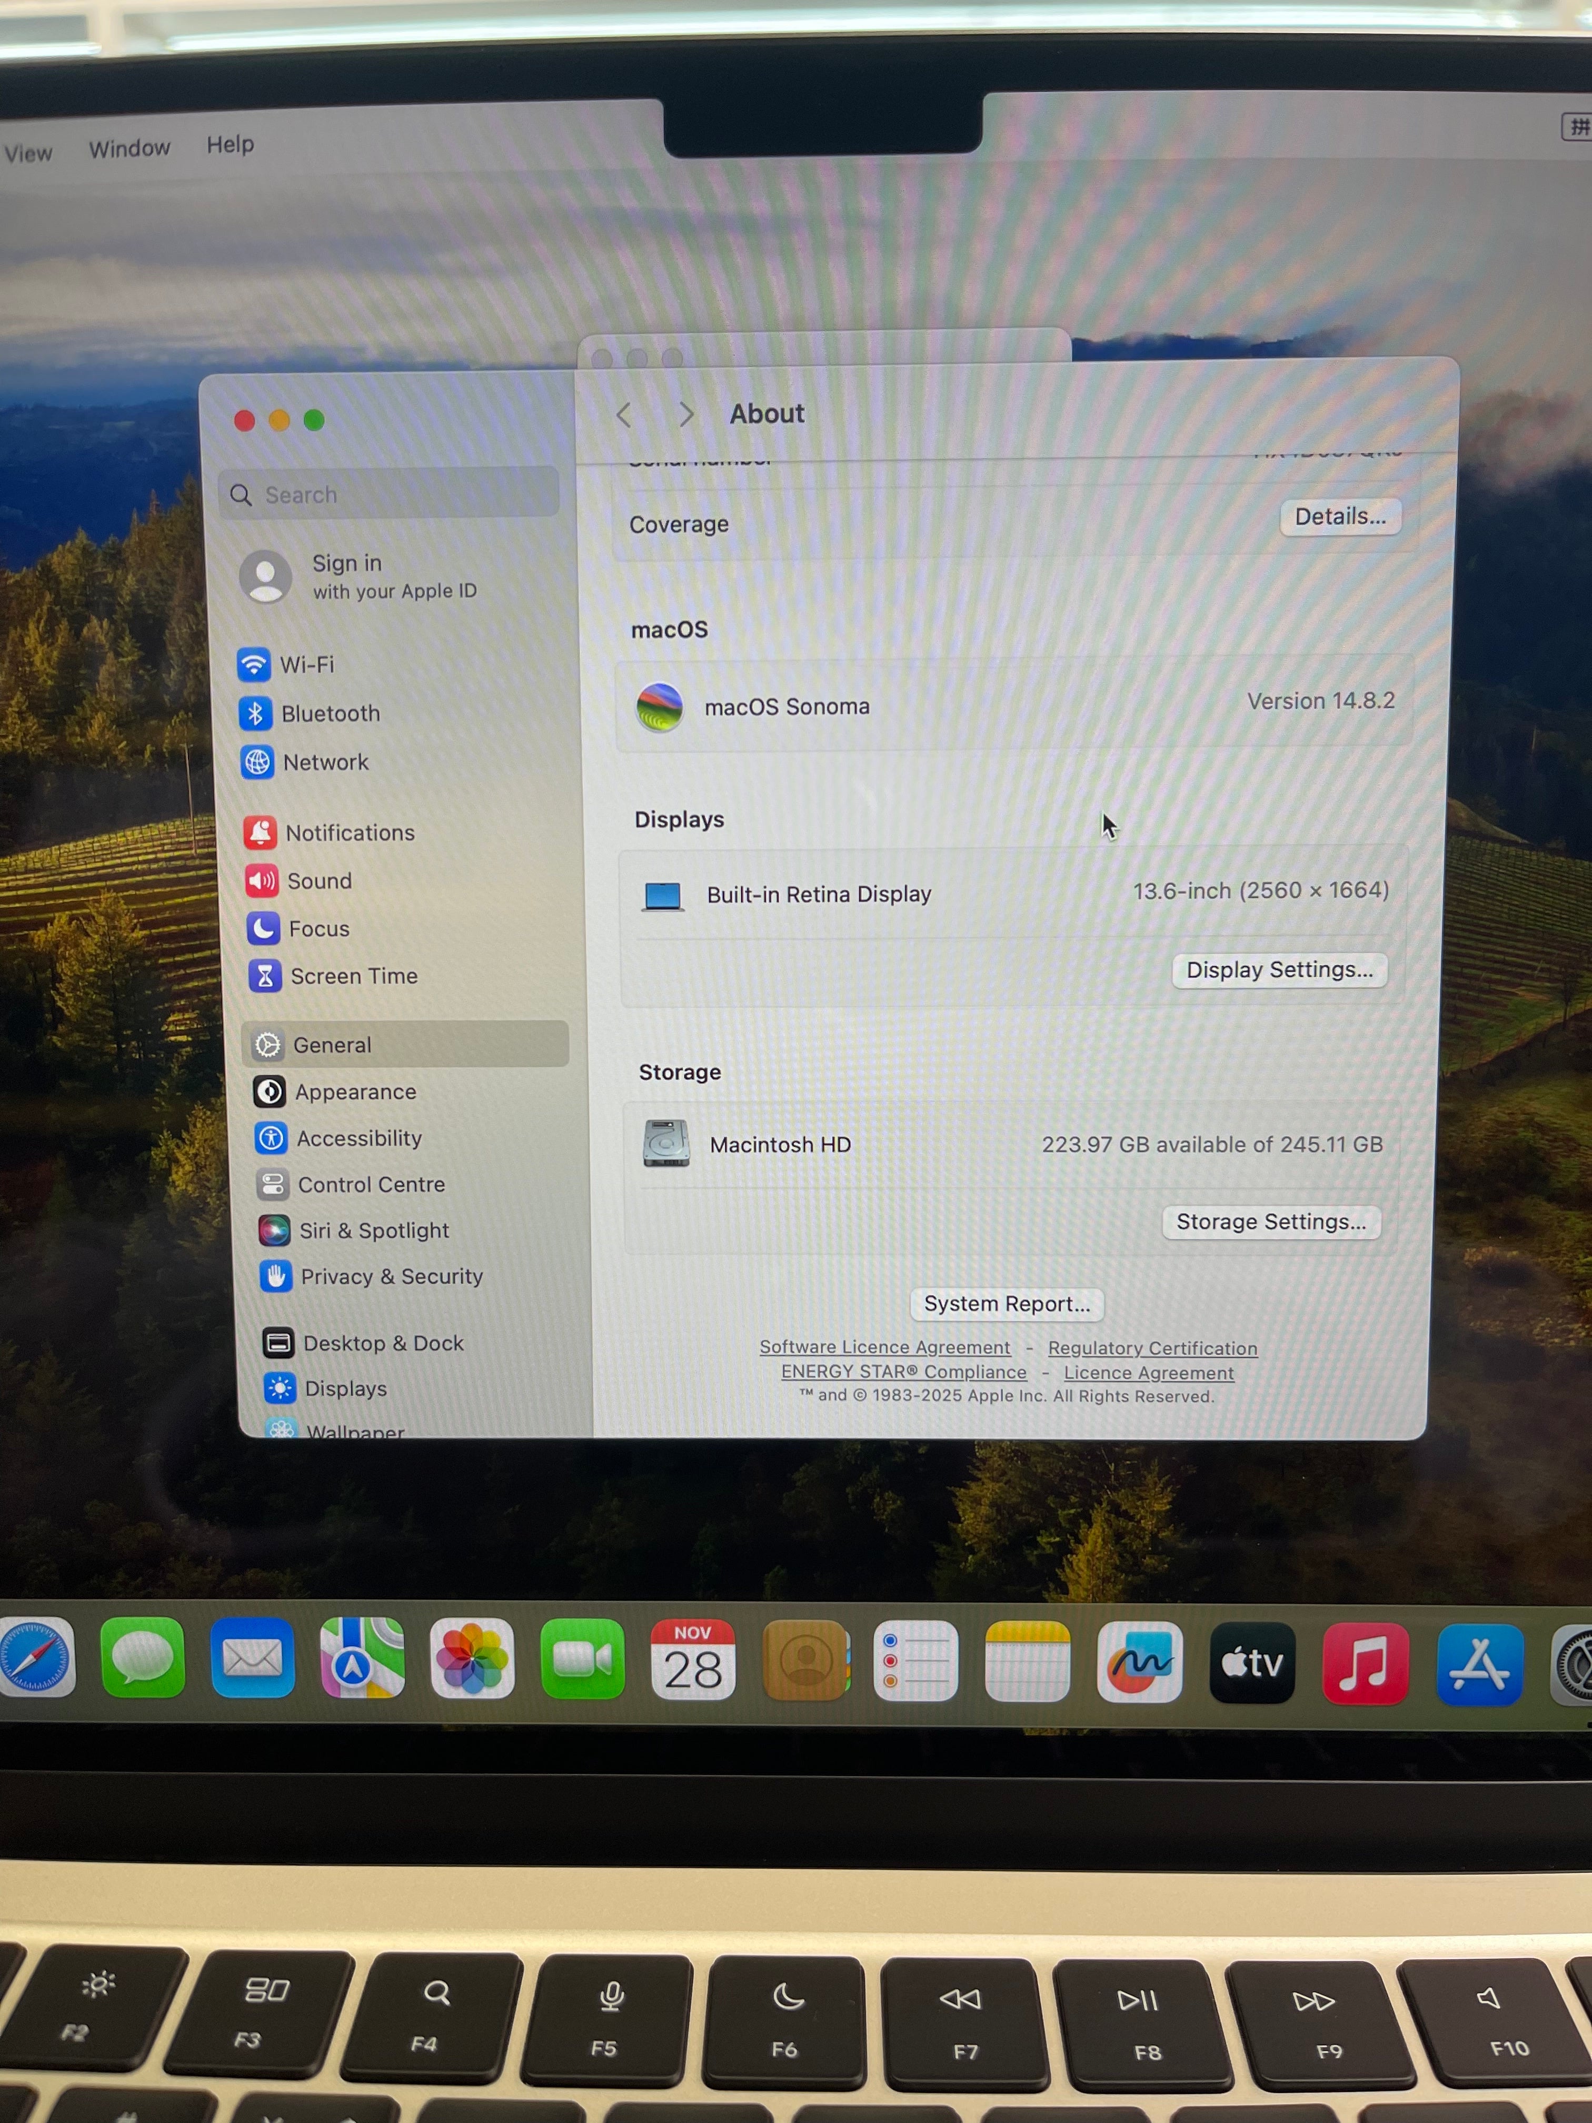Image resolution: width=1592 pixels, height=2123 pixels.
Task: Open the ENERGY STAR Compliance link
Action: point(904,1372)
